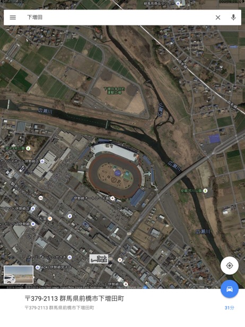Start driving directions with blue car button

[x=230, y=289]
